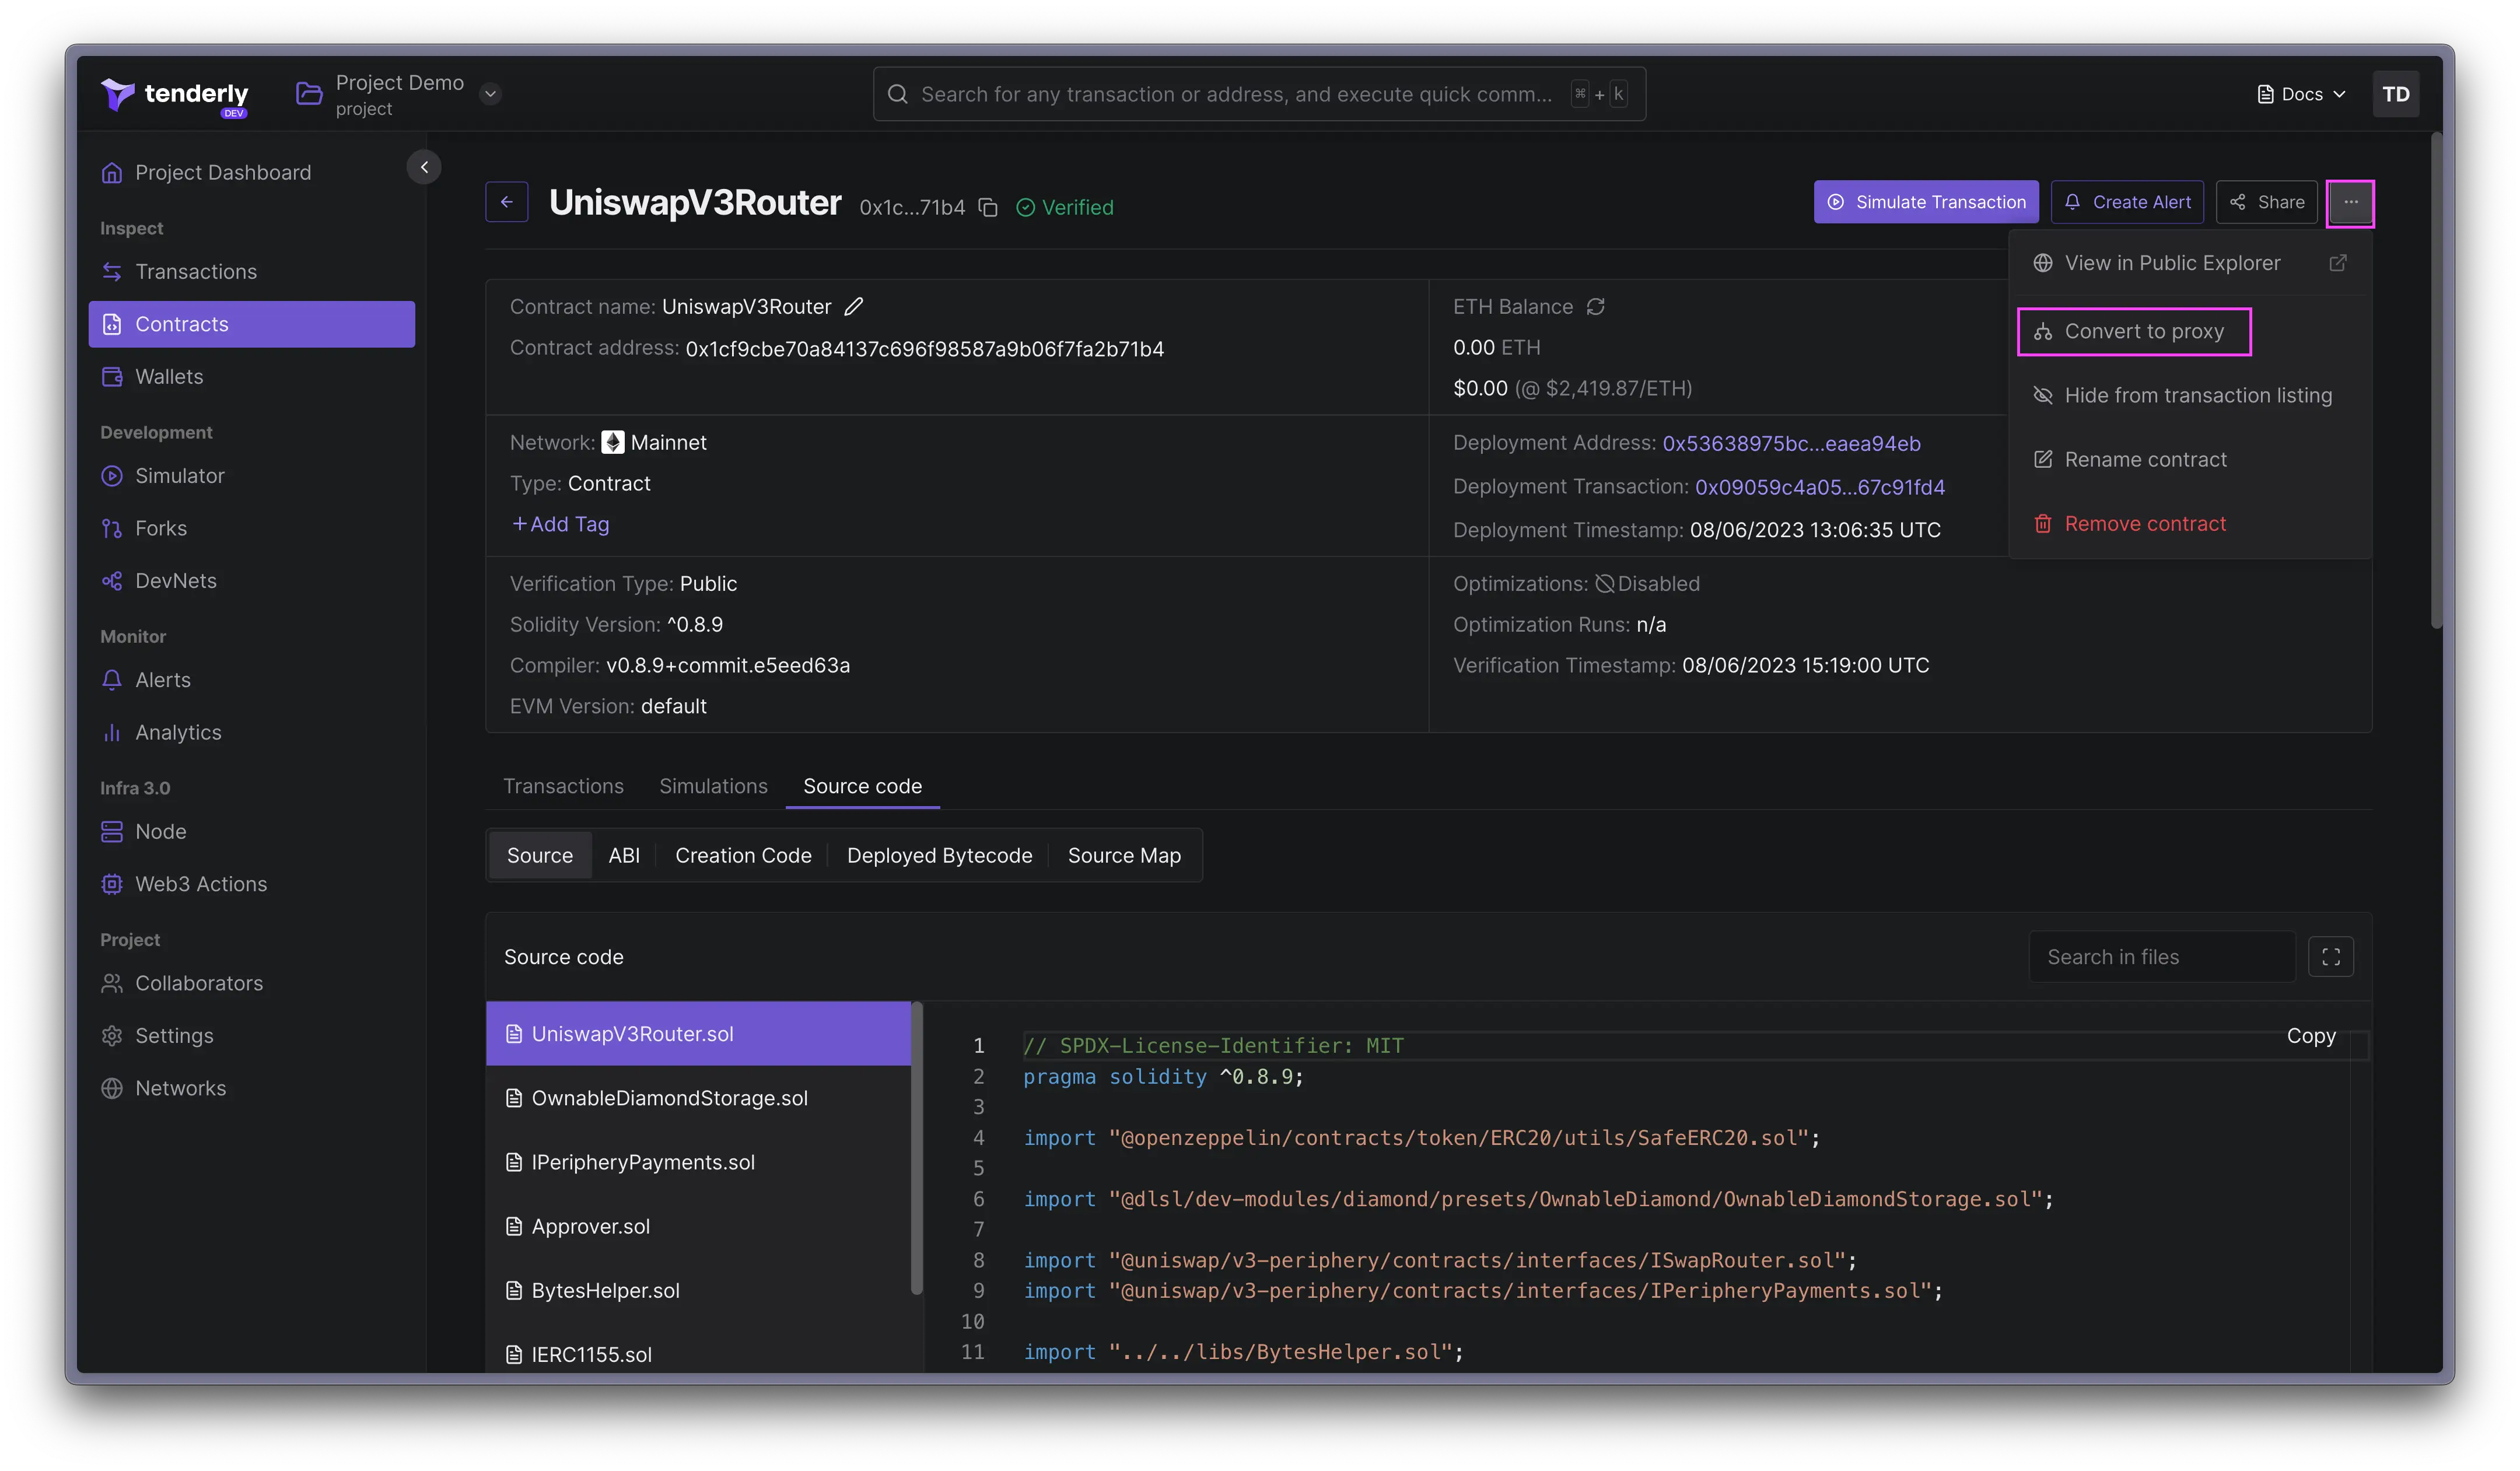
Task: Copy the source code
Action: pyautogui.click(x=2311, y=1036)
